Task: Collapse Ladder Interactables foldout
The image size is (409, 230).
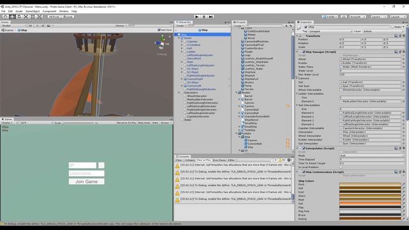Action: pyautogui.click(x=297, y=94)
